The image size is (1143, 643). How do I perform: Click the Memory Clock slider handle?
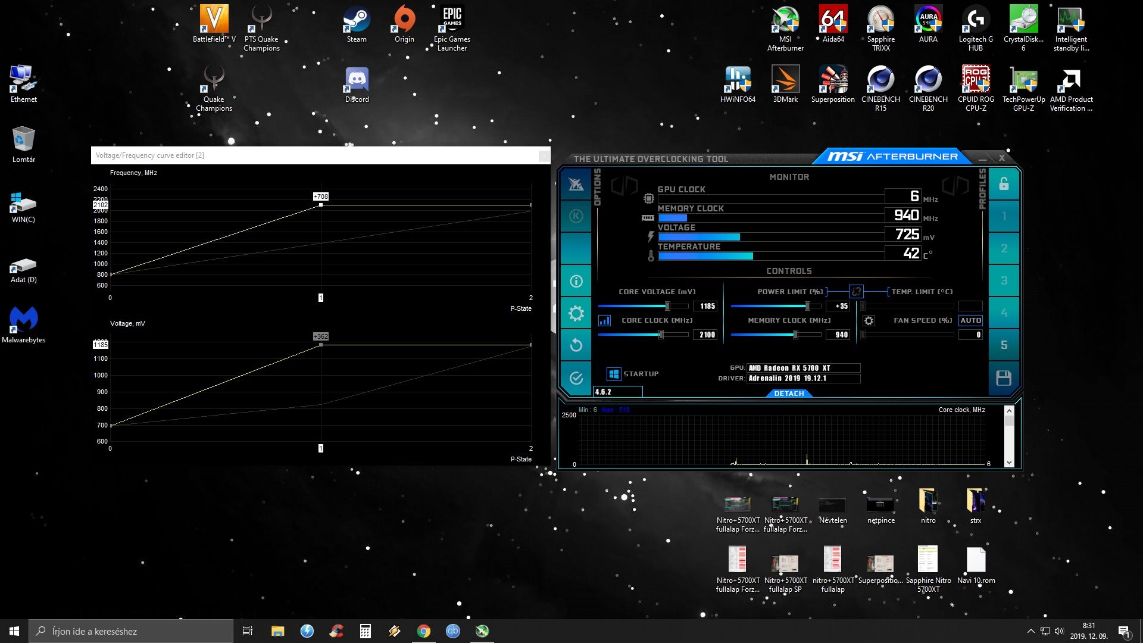[x=795, y=335]
